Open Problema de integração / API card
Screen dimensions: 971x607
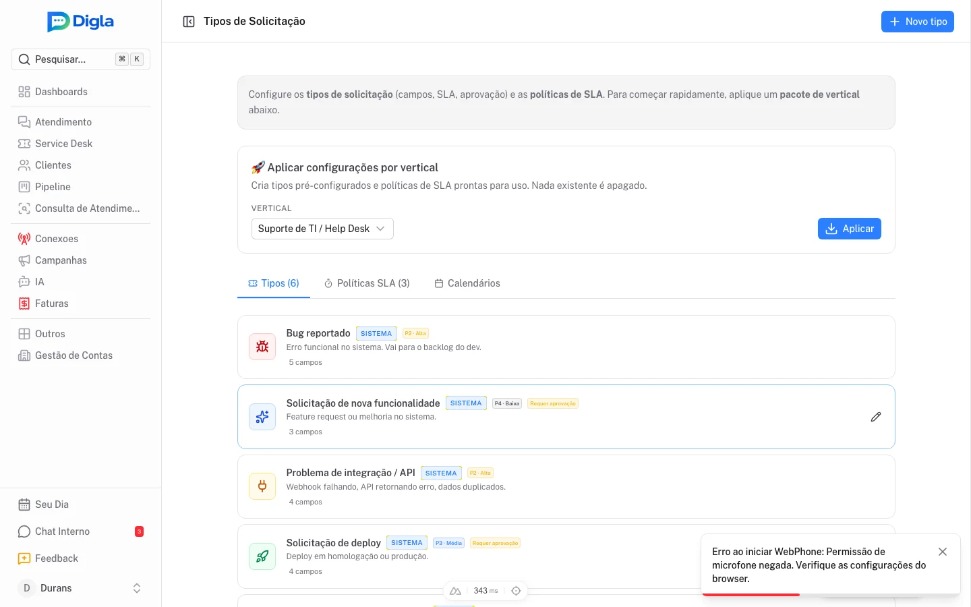point(566,486)
